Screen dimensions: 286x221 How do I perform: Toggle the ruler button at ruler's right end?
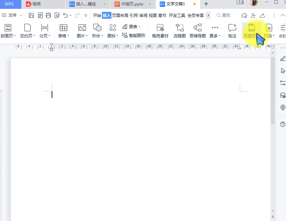(273, 47)
